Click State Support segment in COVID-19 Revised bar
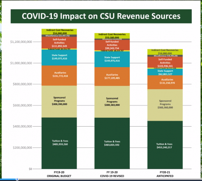Image resolution: width=202 pixels, height=181 pixels. click(x=112, y=59)
